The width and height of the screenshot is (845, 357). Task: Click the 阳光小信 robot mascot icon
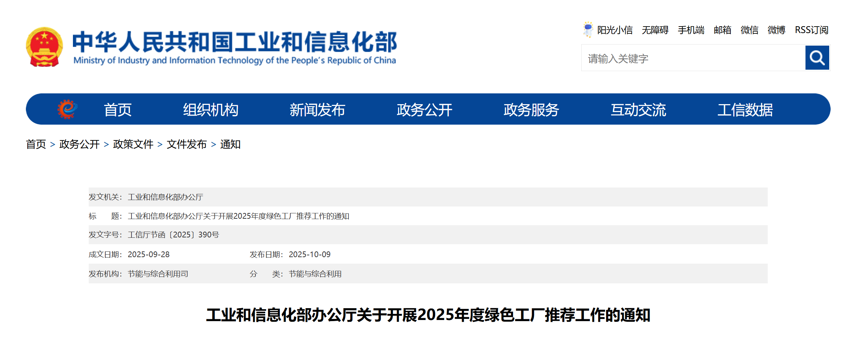pos(588,30)
